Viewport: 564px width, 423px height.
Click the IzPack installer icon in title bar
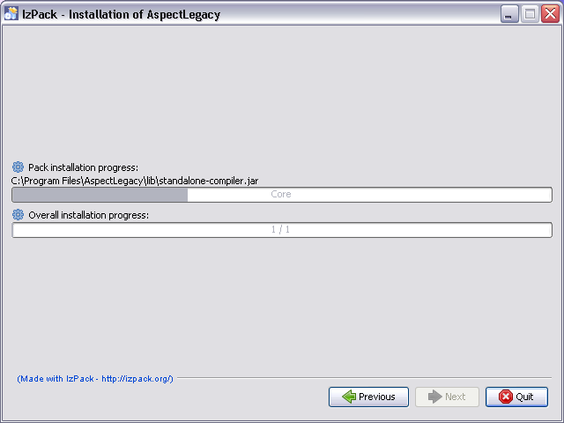point(11,14)
